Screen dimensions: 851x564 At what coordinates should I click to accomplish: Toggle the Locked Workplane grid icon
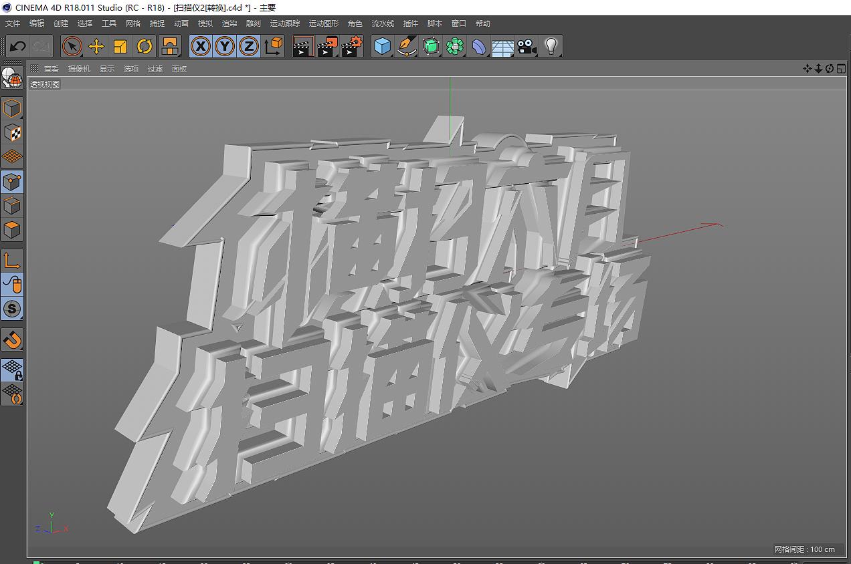[12, 370]
